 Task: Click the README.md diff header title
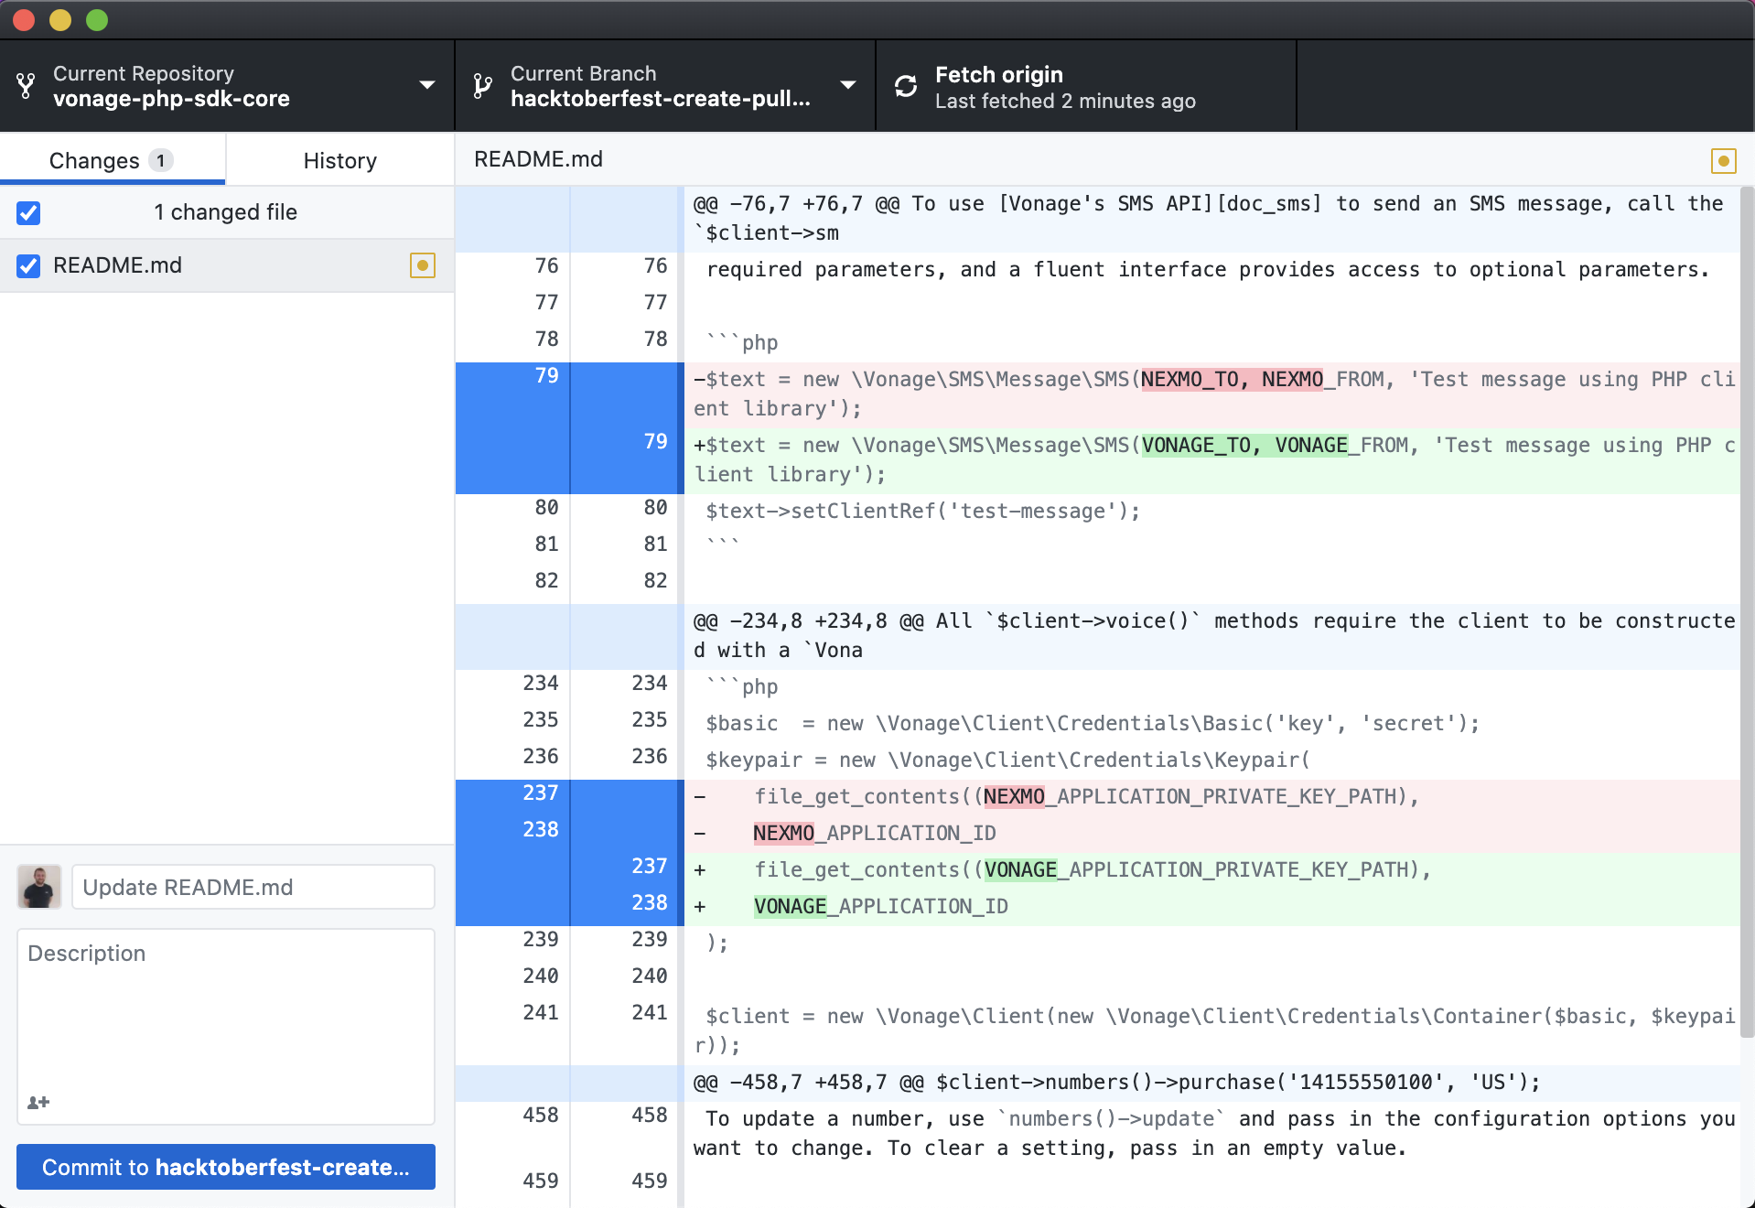click(x=538, y=159)
